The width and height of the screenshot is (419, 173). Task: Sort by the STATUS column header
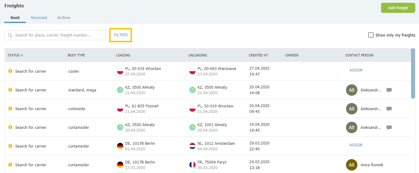pyautogui.click(x=15, y=55)
